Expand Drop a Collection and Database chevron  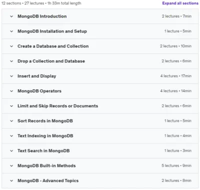[11, 61]
